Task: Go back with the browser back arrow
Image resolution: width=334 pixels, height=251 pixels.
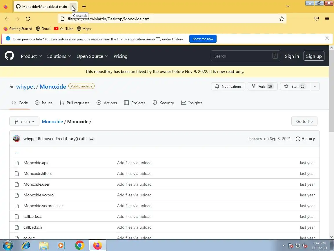Action: [7, 19]
